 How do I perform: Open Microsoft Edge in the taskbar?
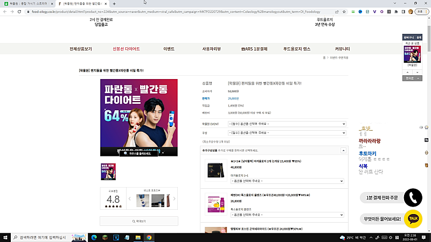tap(93, 237)
